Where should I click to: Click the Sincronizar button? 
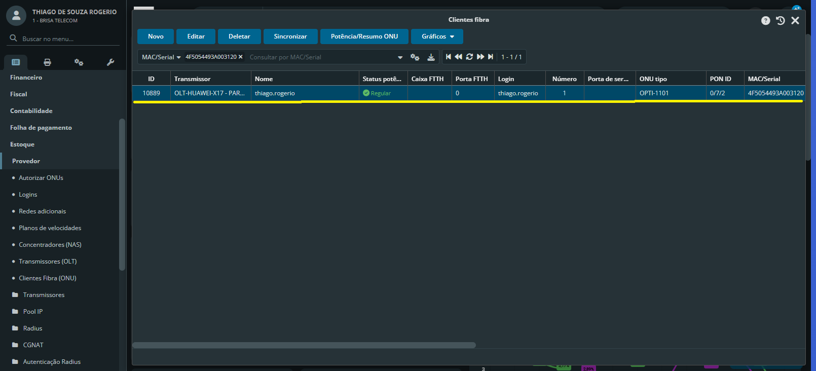pyautogui.click(x=290, y=36)
